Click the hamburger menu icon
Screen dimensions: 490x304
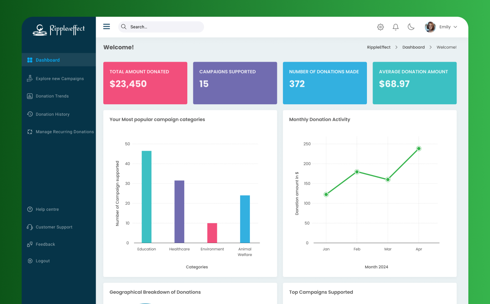(107, 27)
